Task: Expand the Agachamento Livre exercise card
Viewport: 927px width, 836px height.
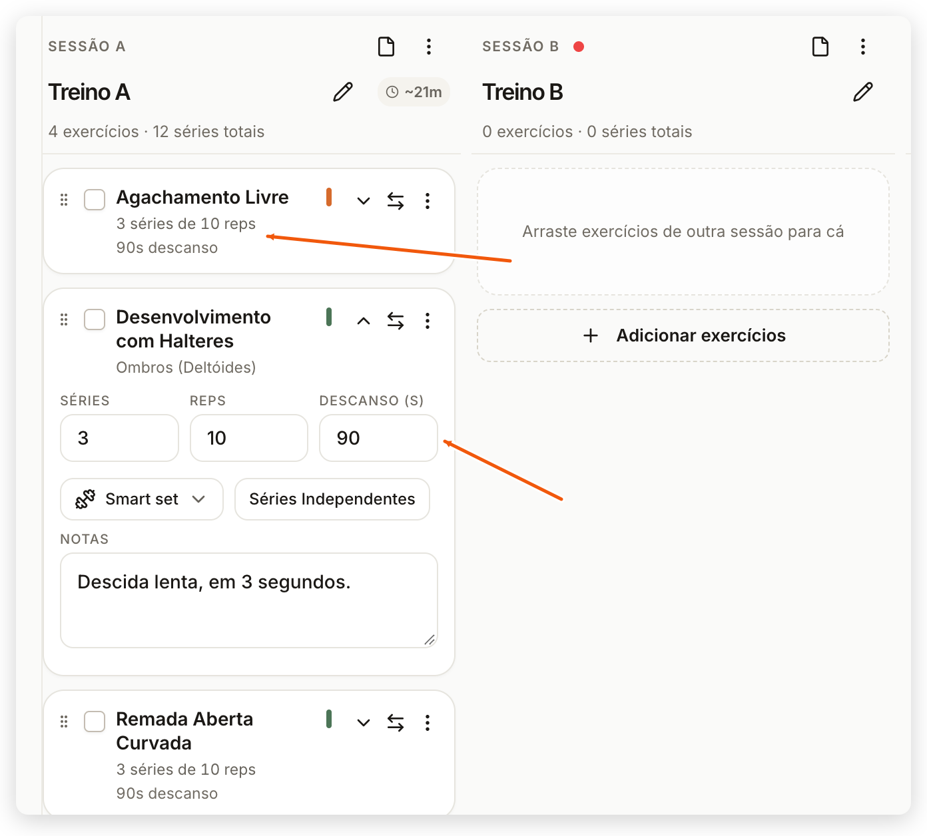Action: (x=364, y=201)
